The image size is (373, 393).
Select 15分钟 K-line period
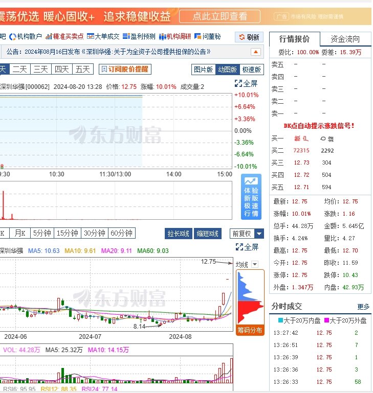[x=67, y=233]
